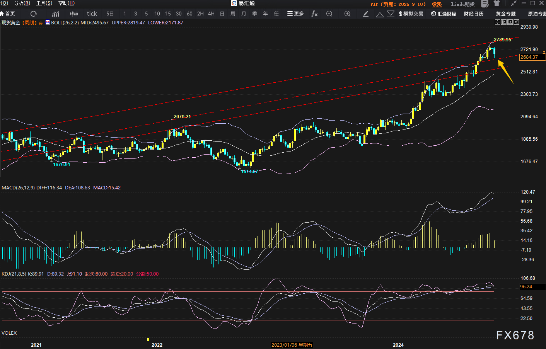Open the skin (shirt) theme icon

point(497,3)
